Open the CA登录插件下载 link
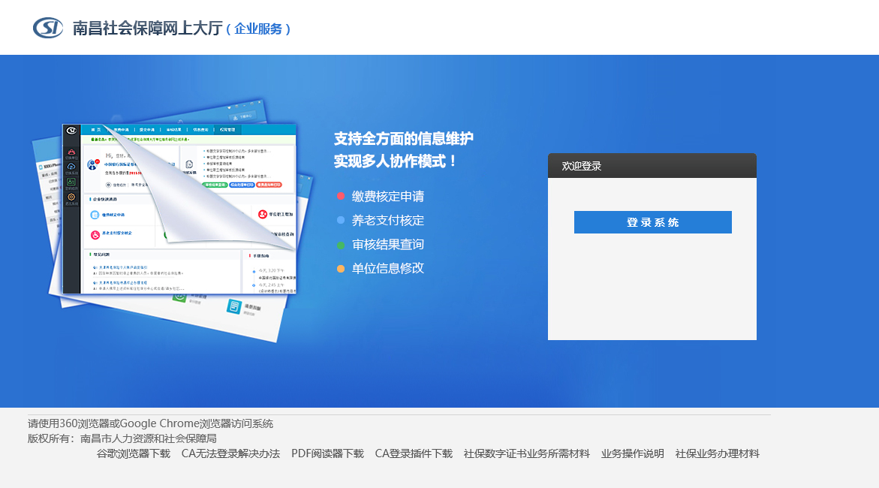The width and height of the screenshot is (879, 488). 414,453
